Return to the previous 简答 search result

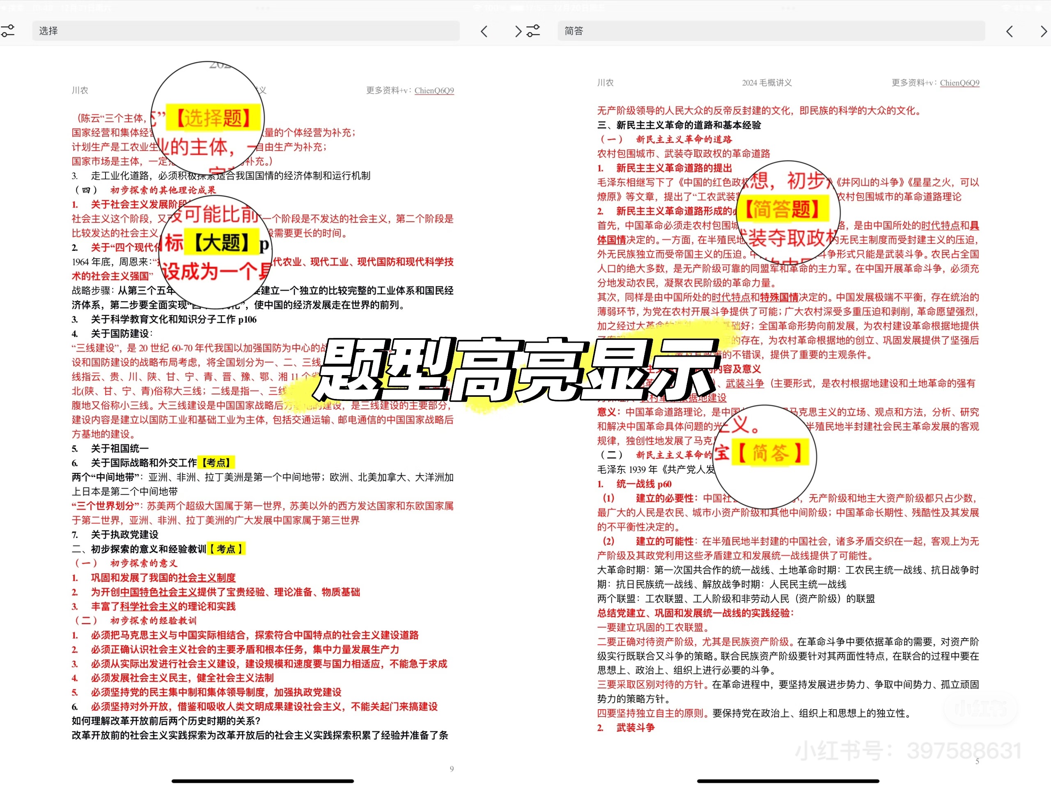[x=1009, y=31]
